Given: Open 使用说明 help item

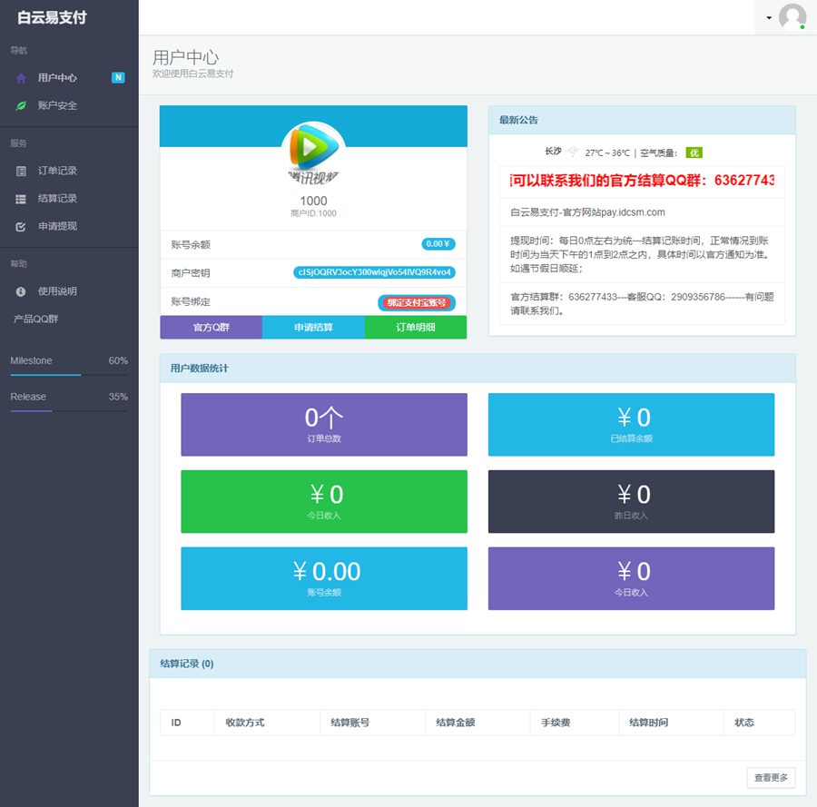Looking at the screenshot, I should [69, 291].
